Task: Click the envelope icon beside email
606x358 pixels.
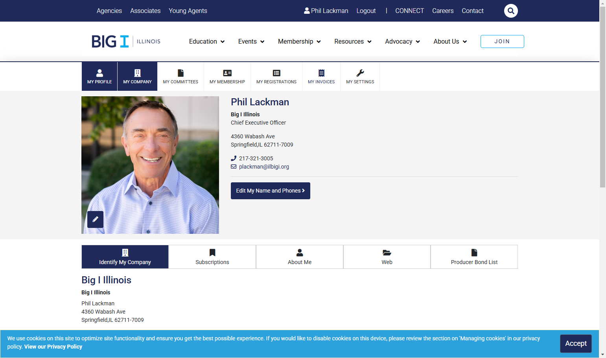Action: [234, 167]
